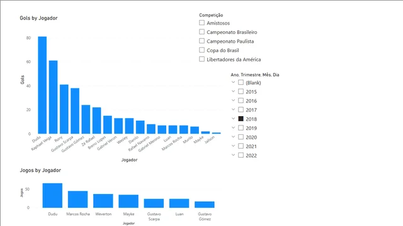Select Gustavo Gómez's bar in Jogos chart
Viewport: 403px width, 226px height.
pos(205,205)
